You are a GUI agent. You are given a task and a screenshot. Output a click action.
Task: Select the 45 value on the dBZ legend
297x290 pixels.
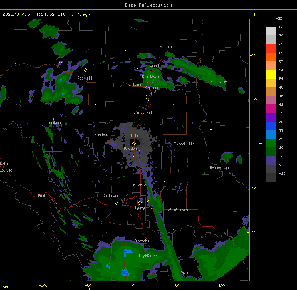click(281, 96)
